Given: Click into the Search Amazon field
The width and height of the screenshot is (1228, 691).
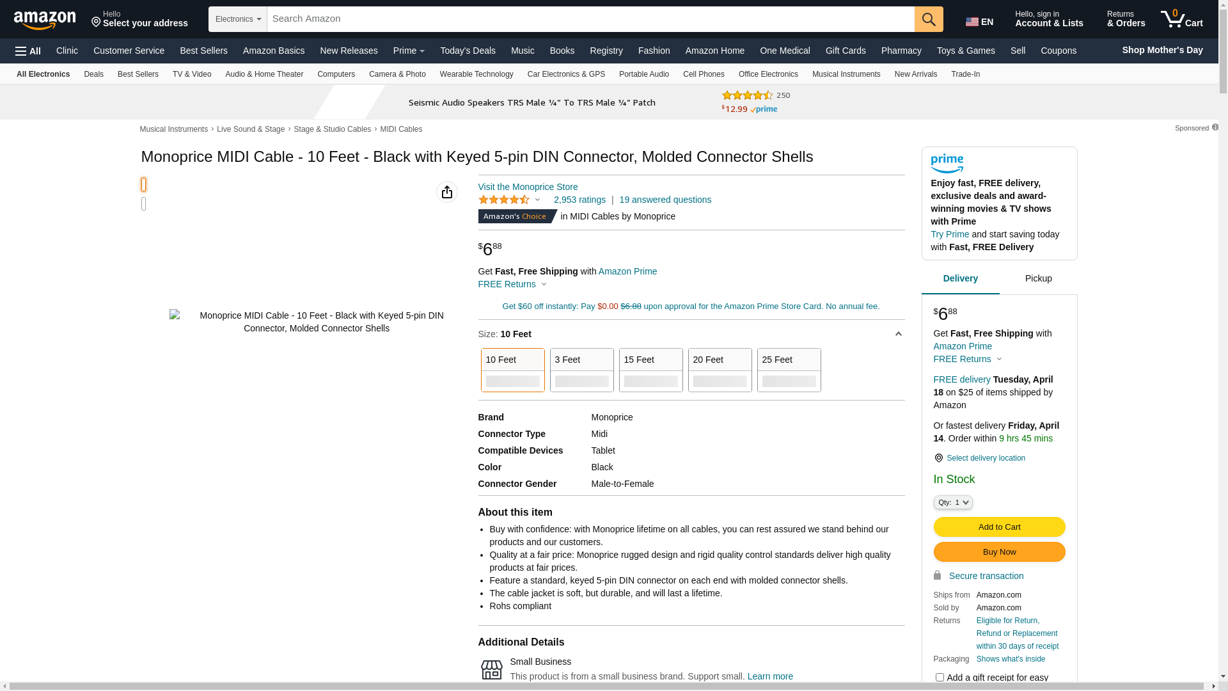Looking at the screenshot, I should click(588, 19).
